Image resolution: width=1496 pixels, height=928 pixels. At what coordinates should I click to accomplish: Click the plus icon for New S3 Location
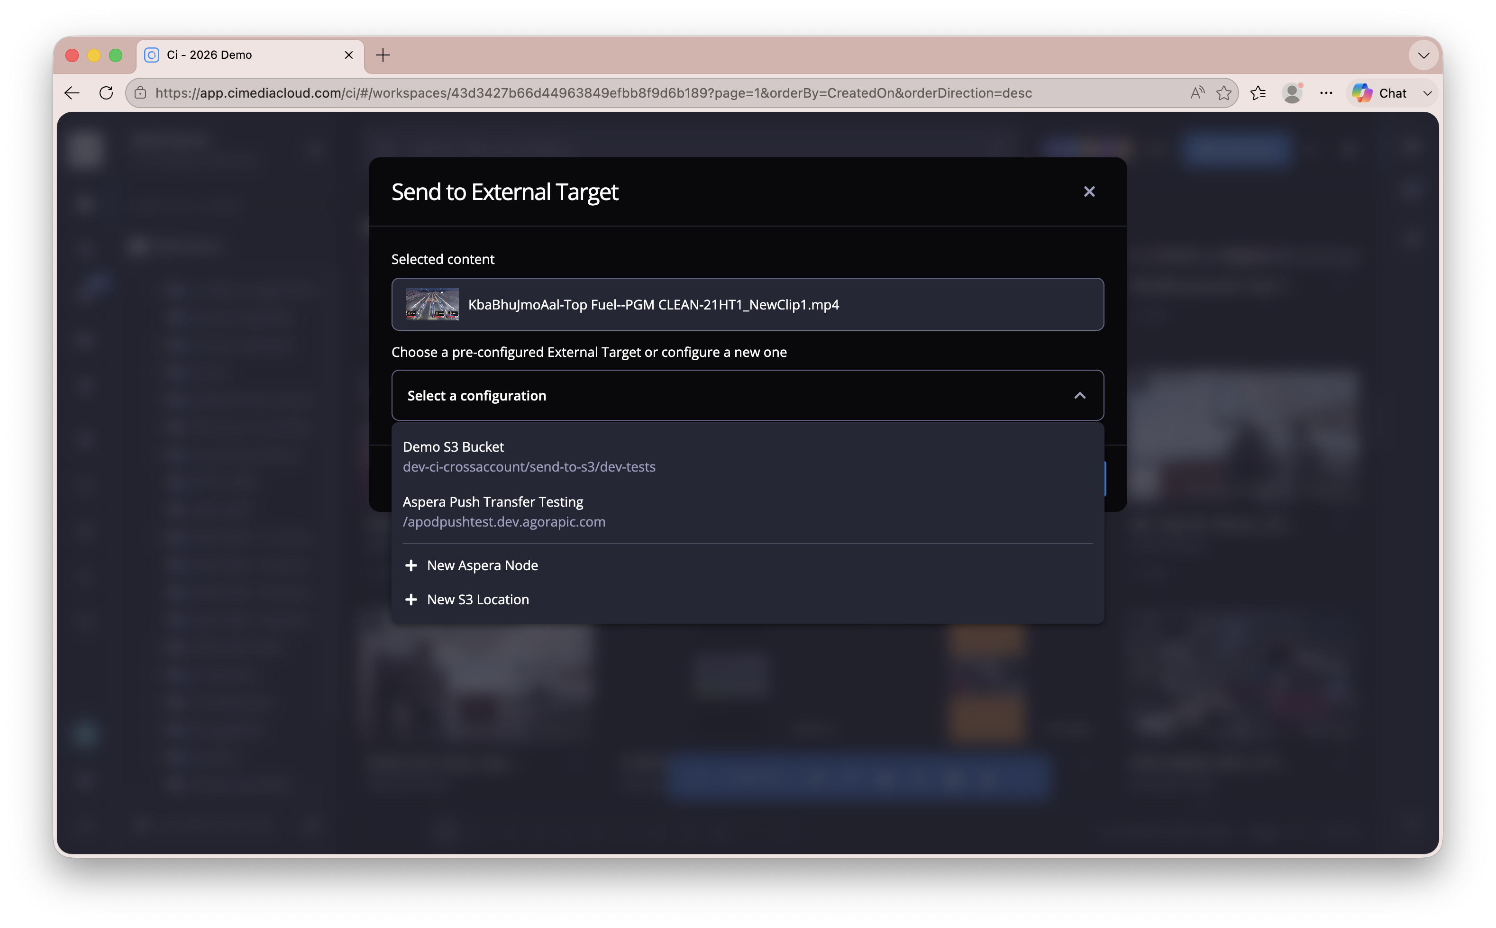pos(411,600)
